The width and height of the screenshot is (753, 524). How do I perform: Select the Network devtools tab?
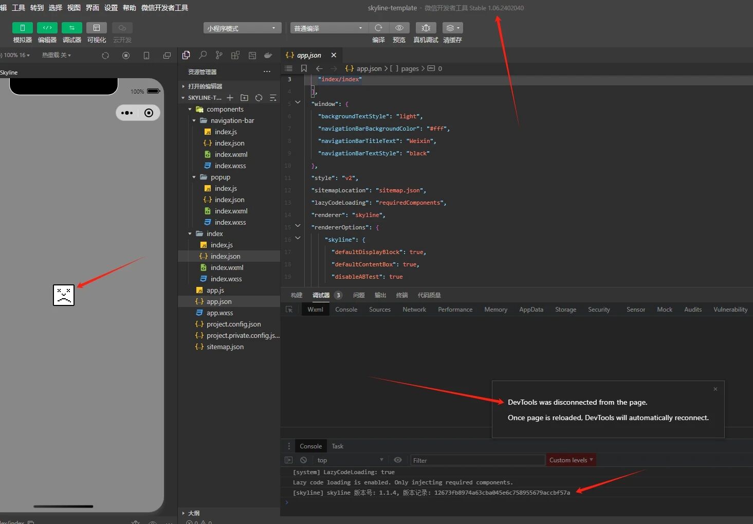pos(414,310)
